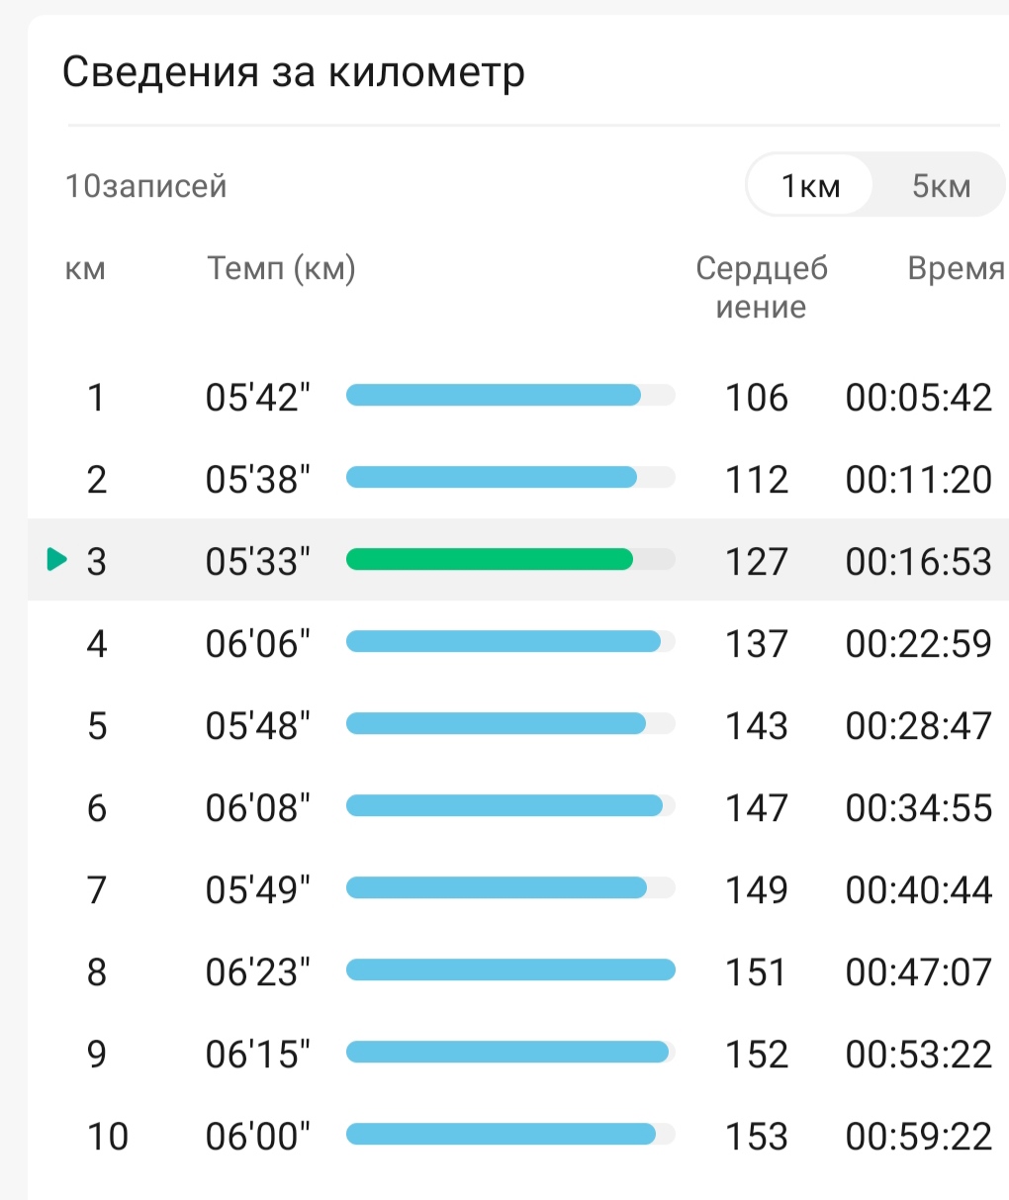Select kilometer 4 row with pace 06'06"

(518, 643)
